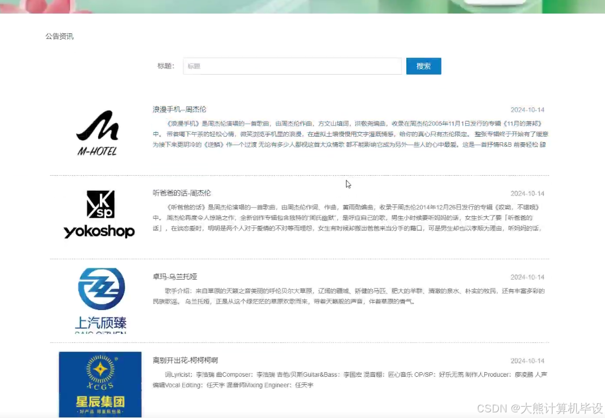This screenshot has height=418, width=605.
Task: Click the 标题: label beside the search box
Action: coord(166,66)
